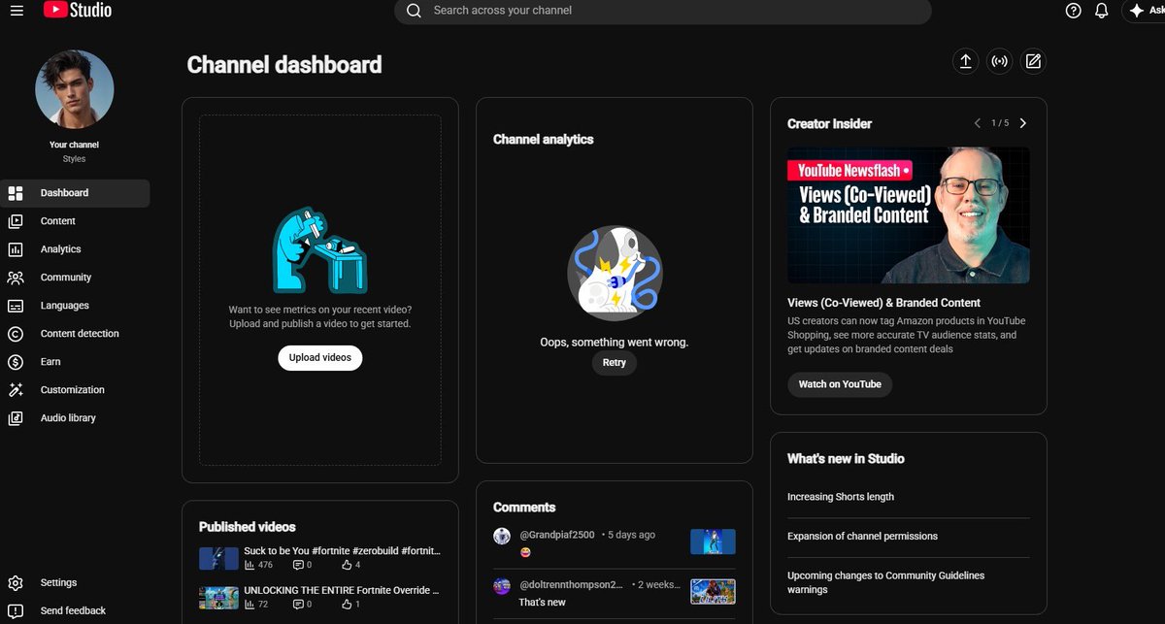Click the upload videos arrow icon

click(966, 61)
